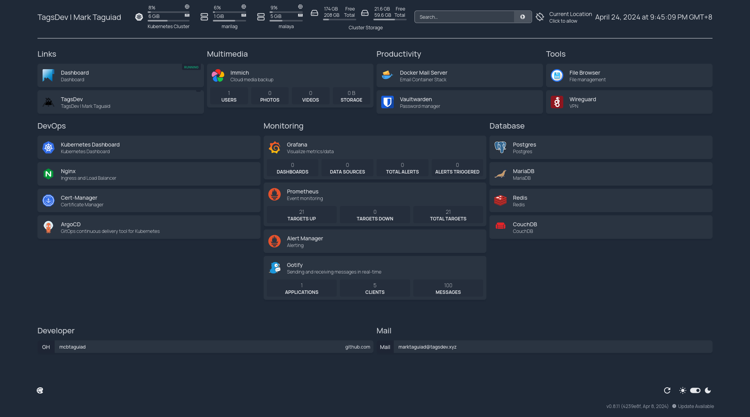Viewport: 750px width, 417px height.
Task: Collapse the Database section heading
Action: coord(507,126)
